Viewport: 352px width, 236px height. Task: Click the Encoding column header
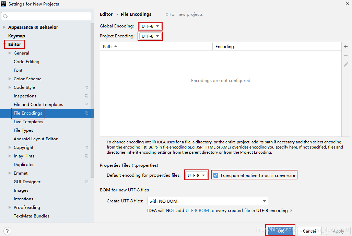(x=277, y=47)
